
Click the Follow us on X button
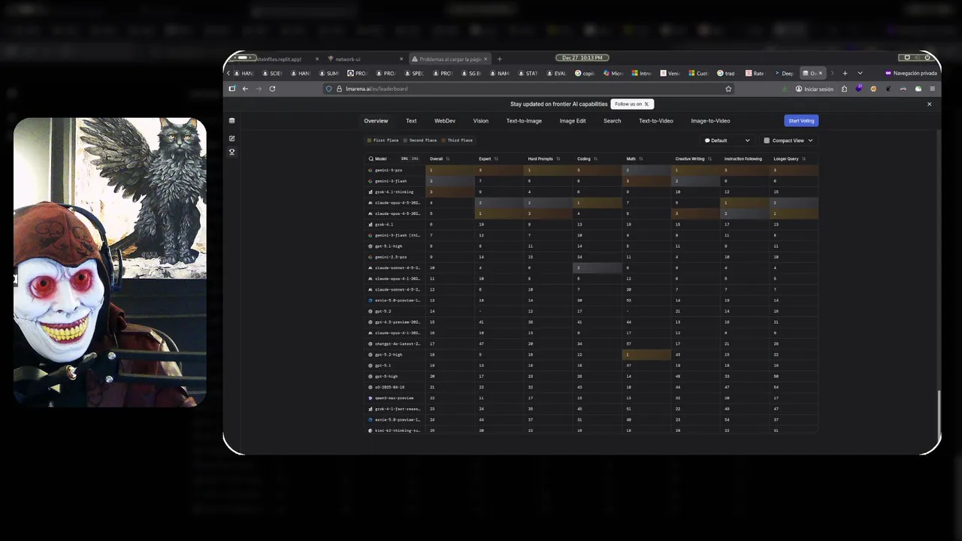pyautogui.click(x=632, y=104)
